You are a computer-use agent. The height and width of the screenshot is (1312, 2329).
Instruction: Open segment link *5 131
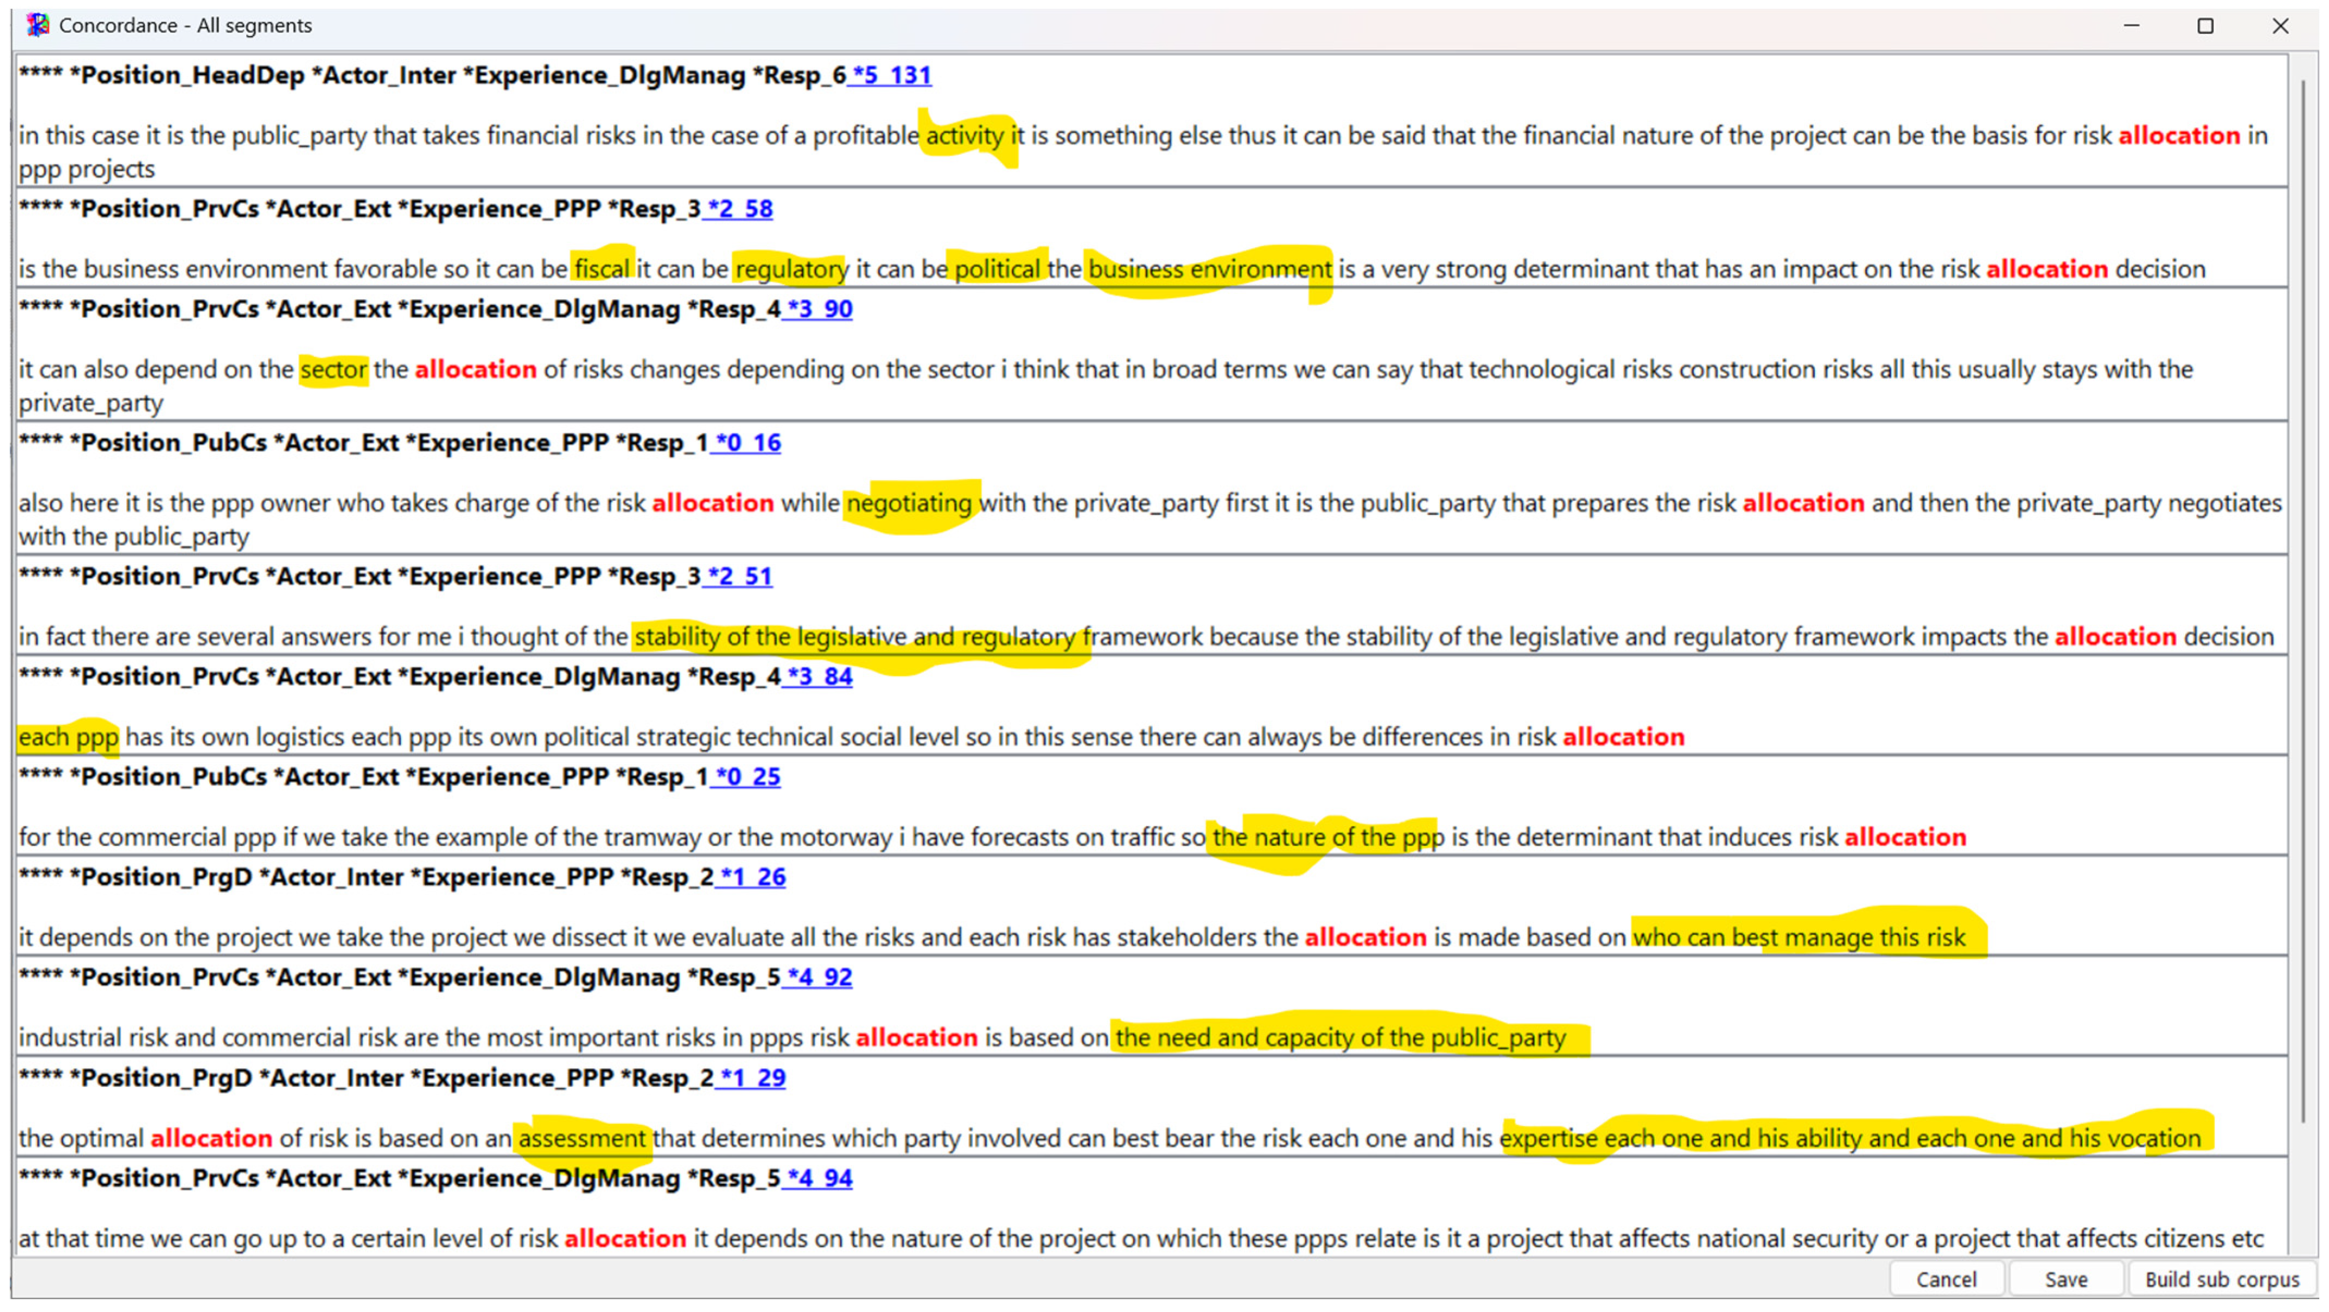click(x=890, y=75)
